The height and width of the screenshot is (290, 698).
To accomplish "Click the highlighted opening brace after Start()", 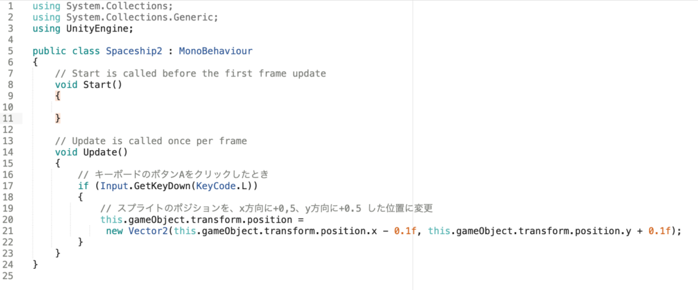I will 58,96.
